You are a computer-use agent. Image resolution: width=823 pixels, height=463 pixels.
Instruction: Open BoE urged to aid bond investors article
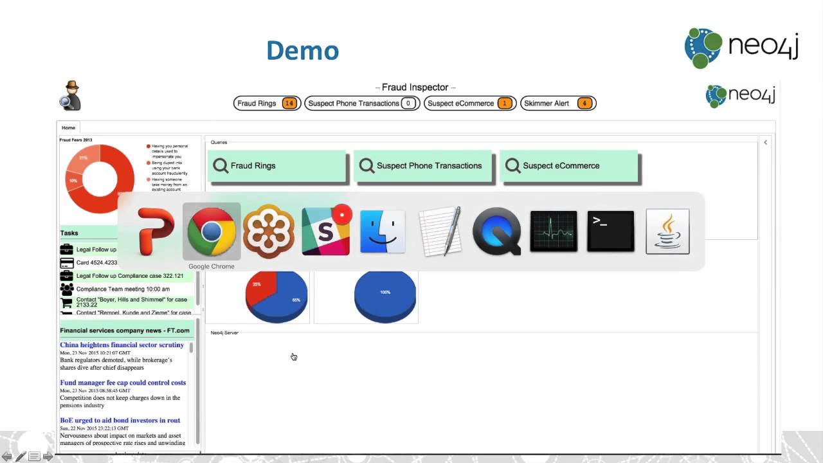tap(120, 421)
